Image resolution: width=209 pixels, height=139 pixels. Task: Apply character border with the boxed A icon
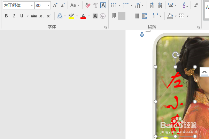coord(103,5)
